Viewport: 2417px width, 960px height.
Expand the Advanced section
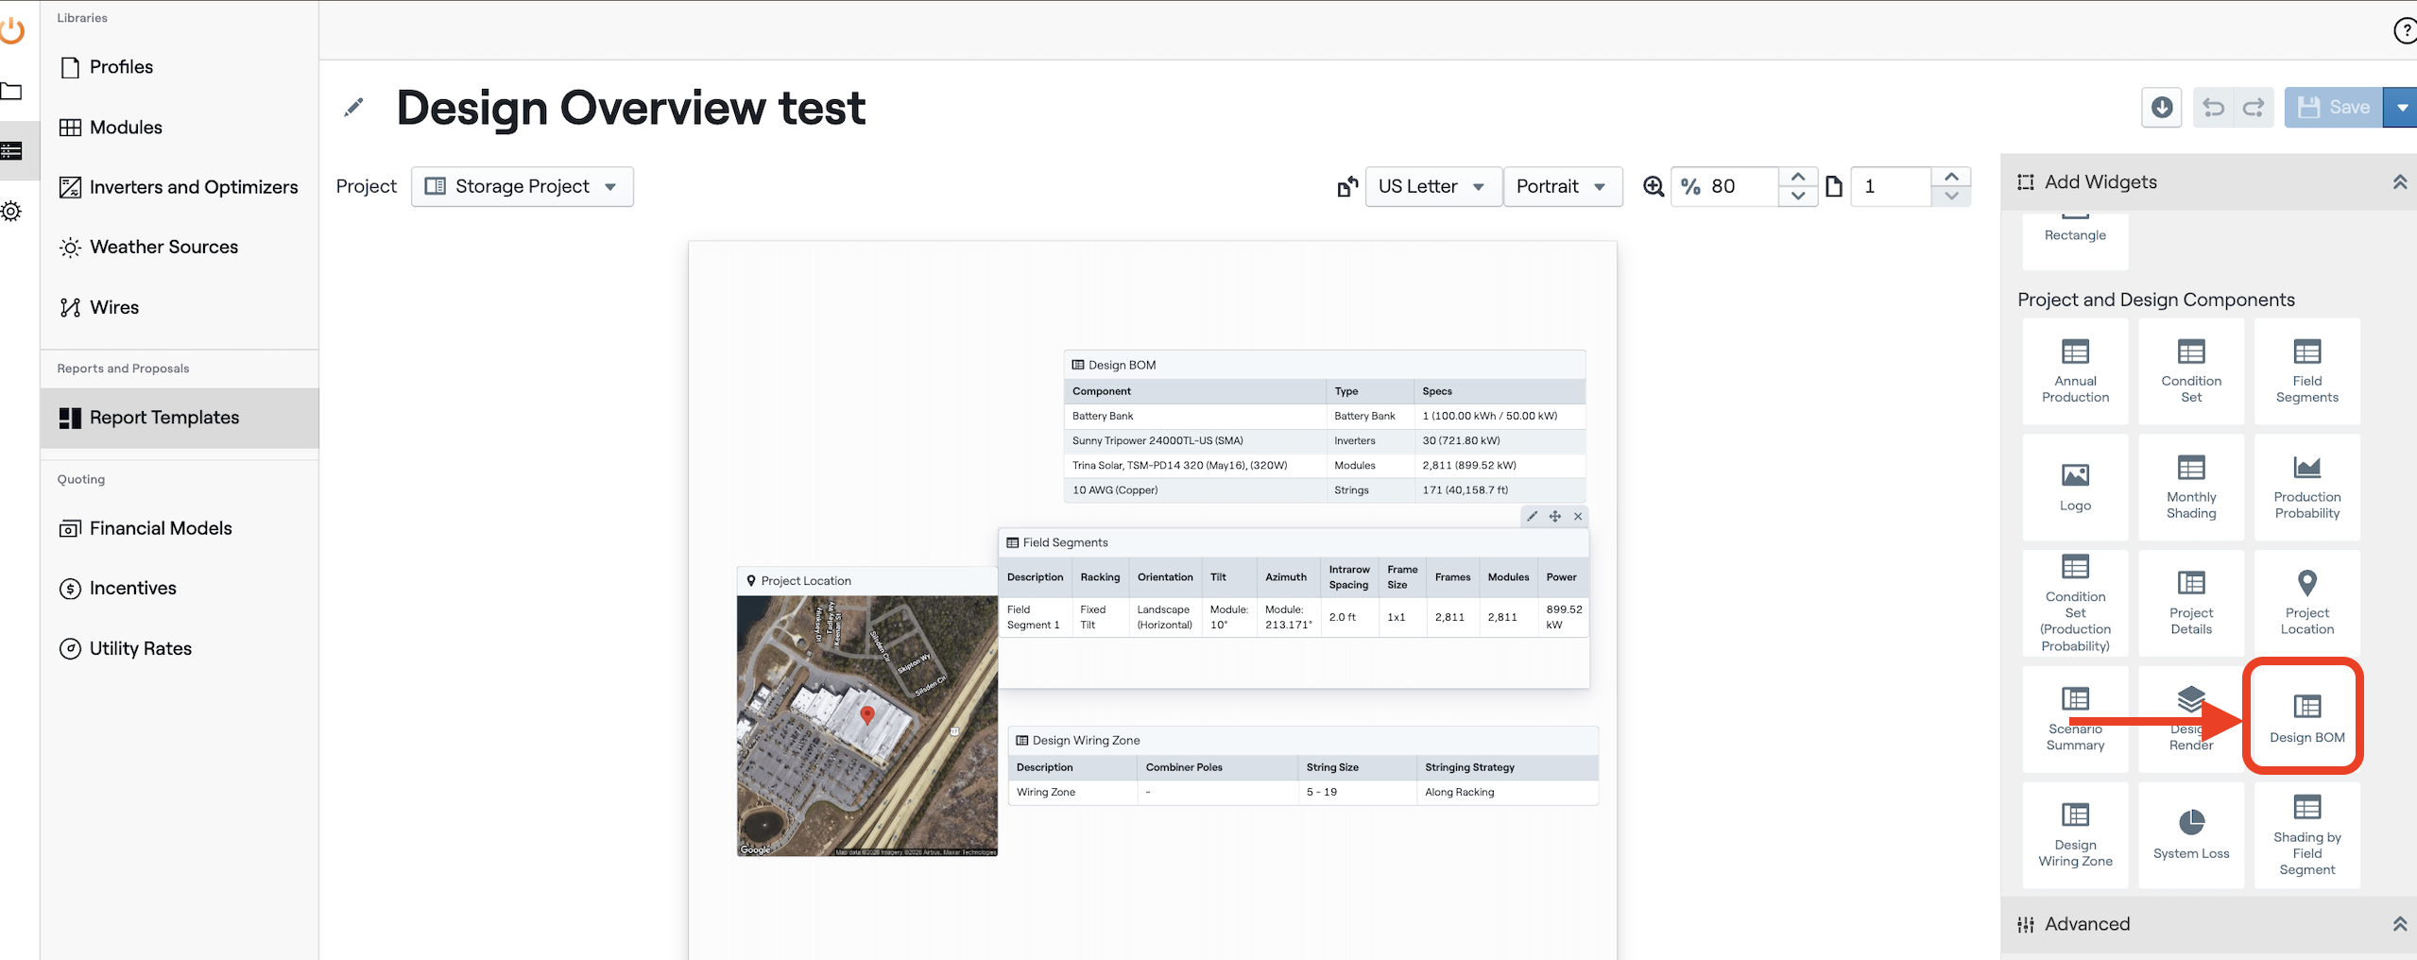(x=2399, y=924)
